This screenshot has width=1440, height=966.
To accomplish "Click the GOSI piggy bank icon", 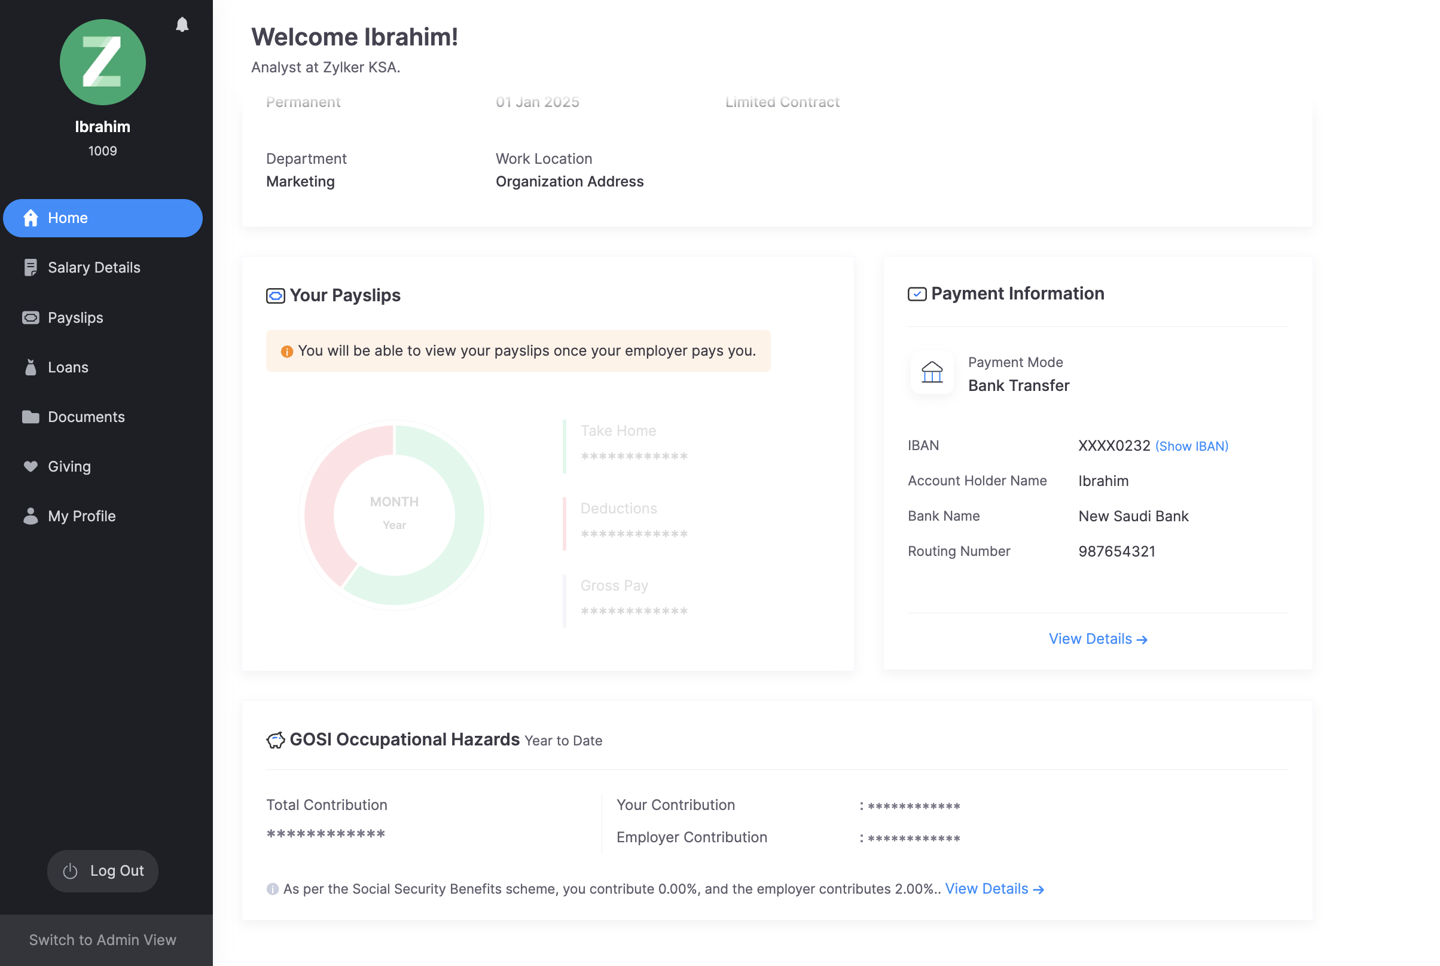I will [x=276, y=739].
